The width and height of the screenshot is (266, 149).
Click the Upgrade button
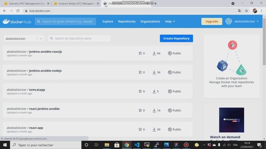tap(212, 22)
